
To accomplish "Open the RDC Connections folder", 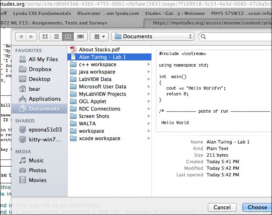I will 109,109.
